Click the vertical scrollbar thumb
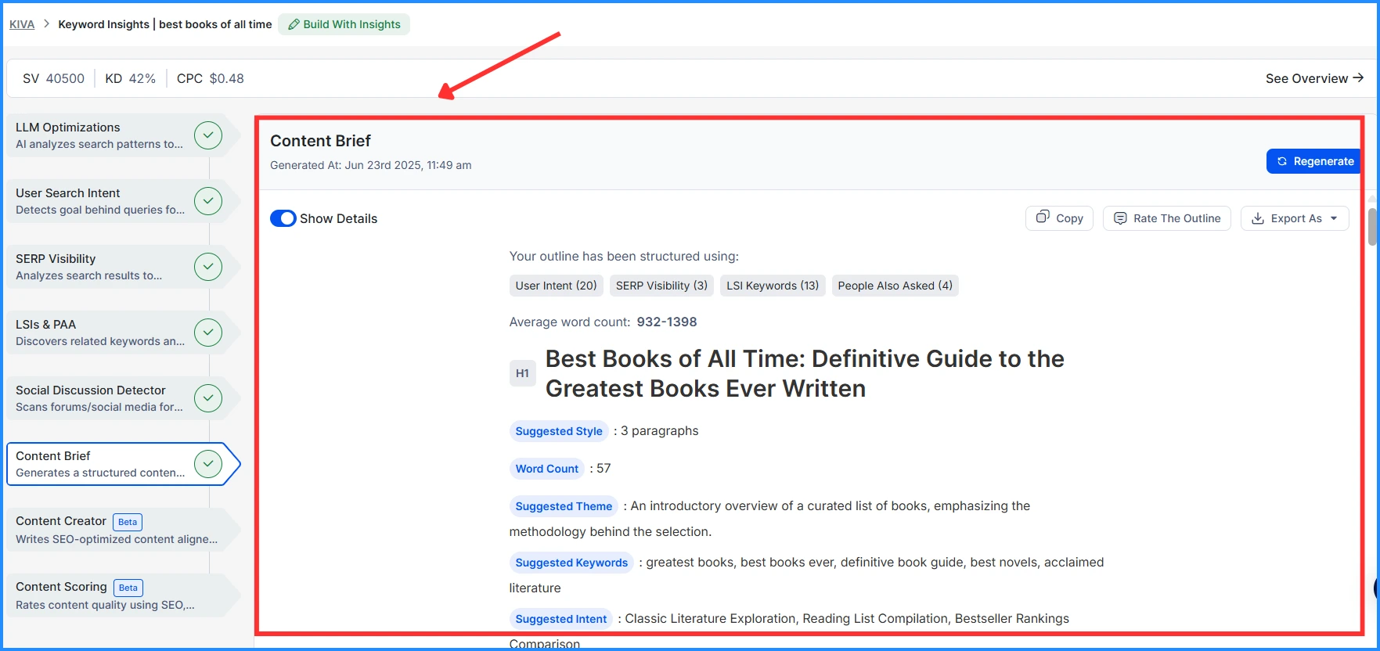The height and width of the screenshot is (651, 1380). click(x=1372, y=227)
